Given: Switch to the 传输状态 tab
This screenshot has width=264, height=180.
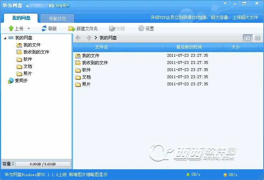Looking at the screenshot, I should (57, 19).
